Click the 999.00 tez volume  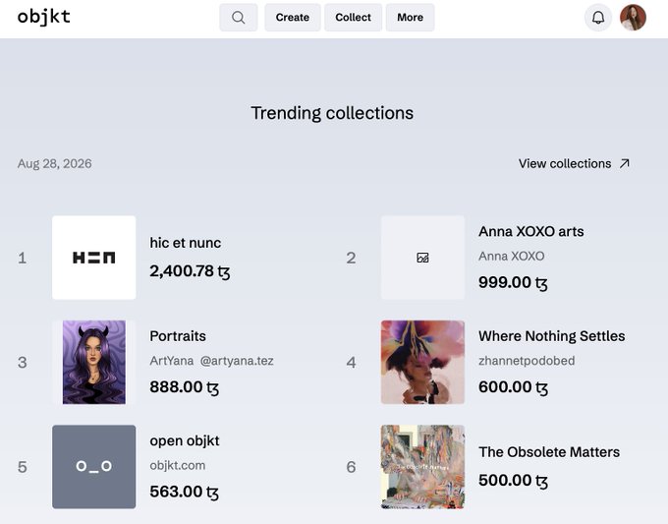[x=513, y=282]
